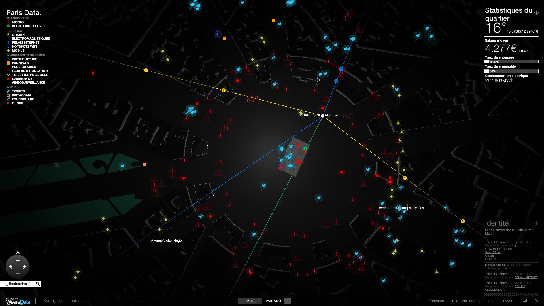Click the pink Flickr dot on the Arc
This screenshot has width=544, height=306.
point(282,167)
